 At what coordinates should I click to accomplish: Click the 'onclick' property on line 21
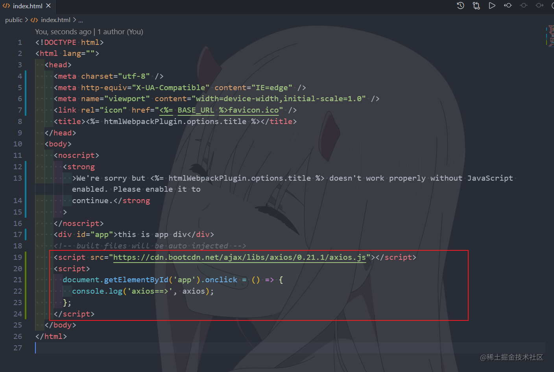coord(221,279)
